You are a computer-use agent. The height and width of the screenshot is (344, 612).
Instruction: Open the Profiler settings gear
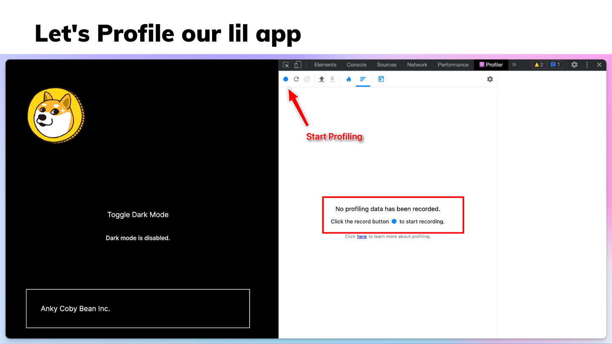point(490,79)
